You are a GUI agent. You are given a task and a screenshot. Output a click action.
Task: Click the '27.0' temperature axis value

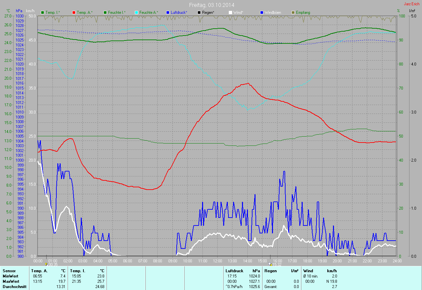[x=7, y=16]
